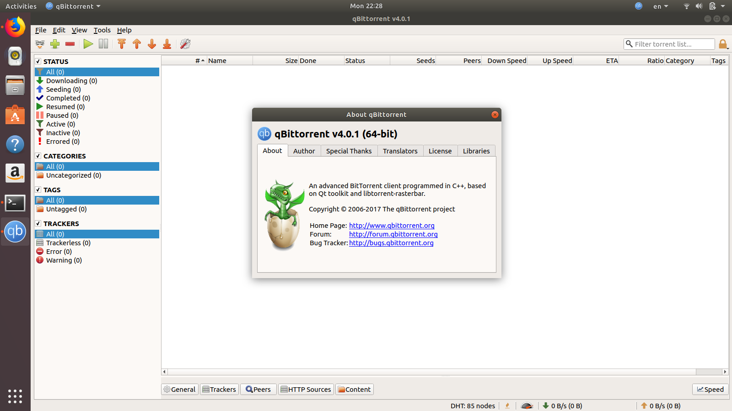Open the File menu
Viewport: 732px width, 411px height.
(41, 30)
